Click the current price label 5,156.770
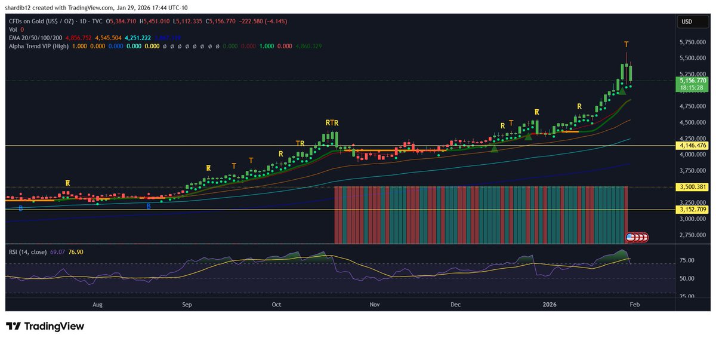The height and width of the screenshot is (341, 716). 691,80
